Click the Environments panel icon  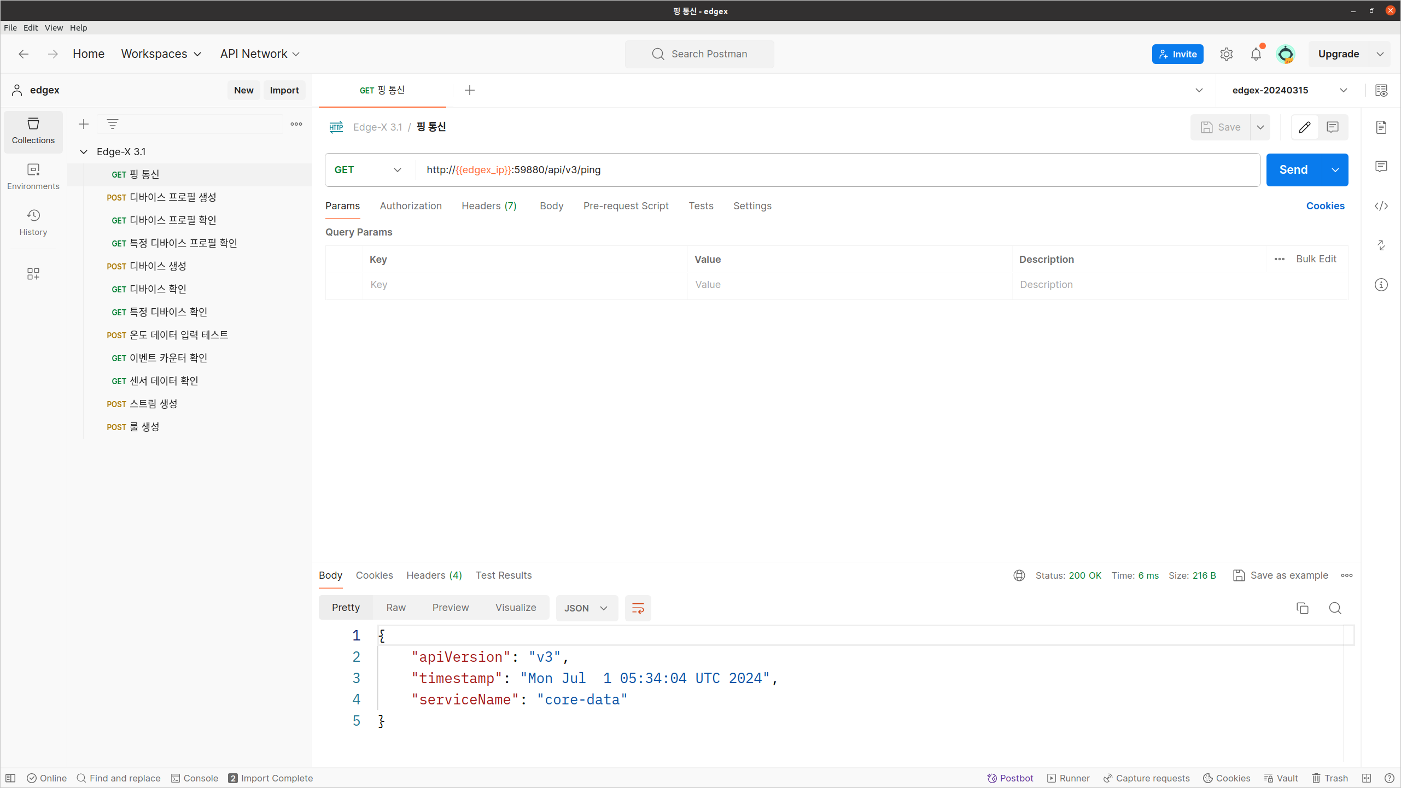pos(34,176)
